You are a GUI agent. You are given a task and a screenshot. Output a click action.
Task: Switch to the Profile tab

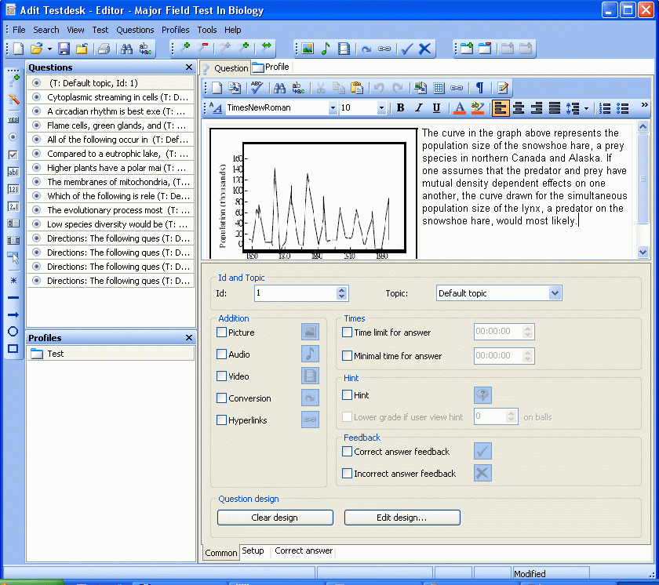pos(271,67)
